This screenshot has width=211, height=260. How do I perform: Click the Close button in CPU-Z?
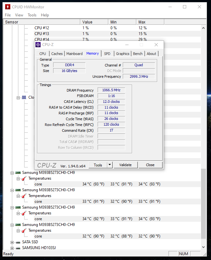[x=150, y=165]
